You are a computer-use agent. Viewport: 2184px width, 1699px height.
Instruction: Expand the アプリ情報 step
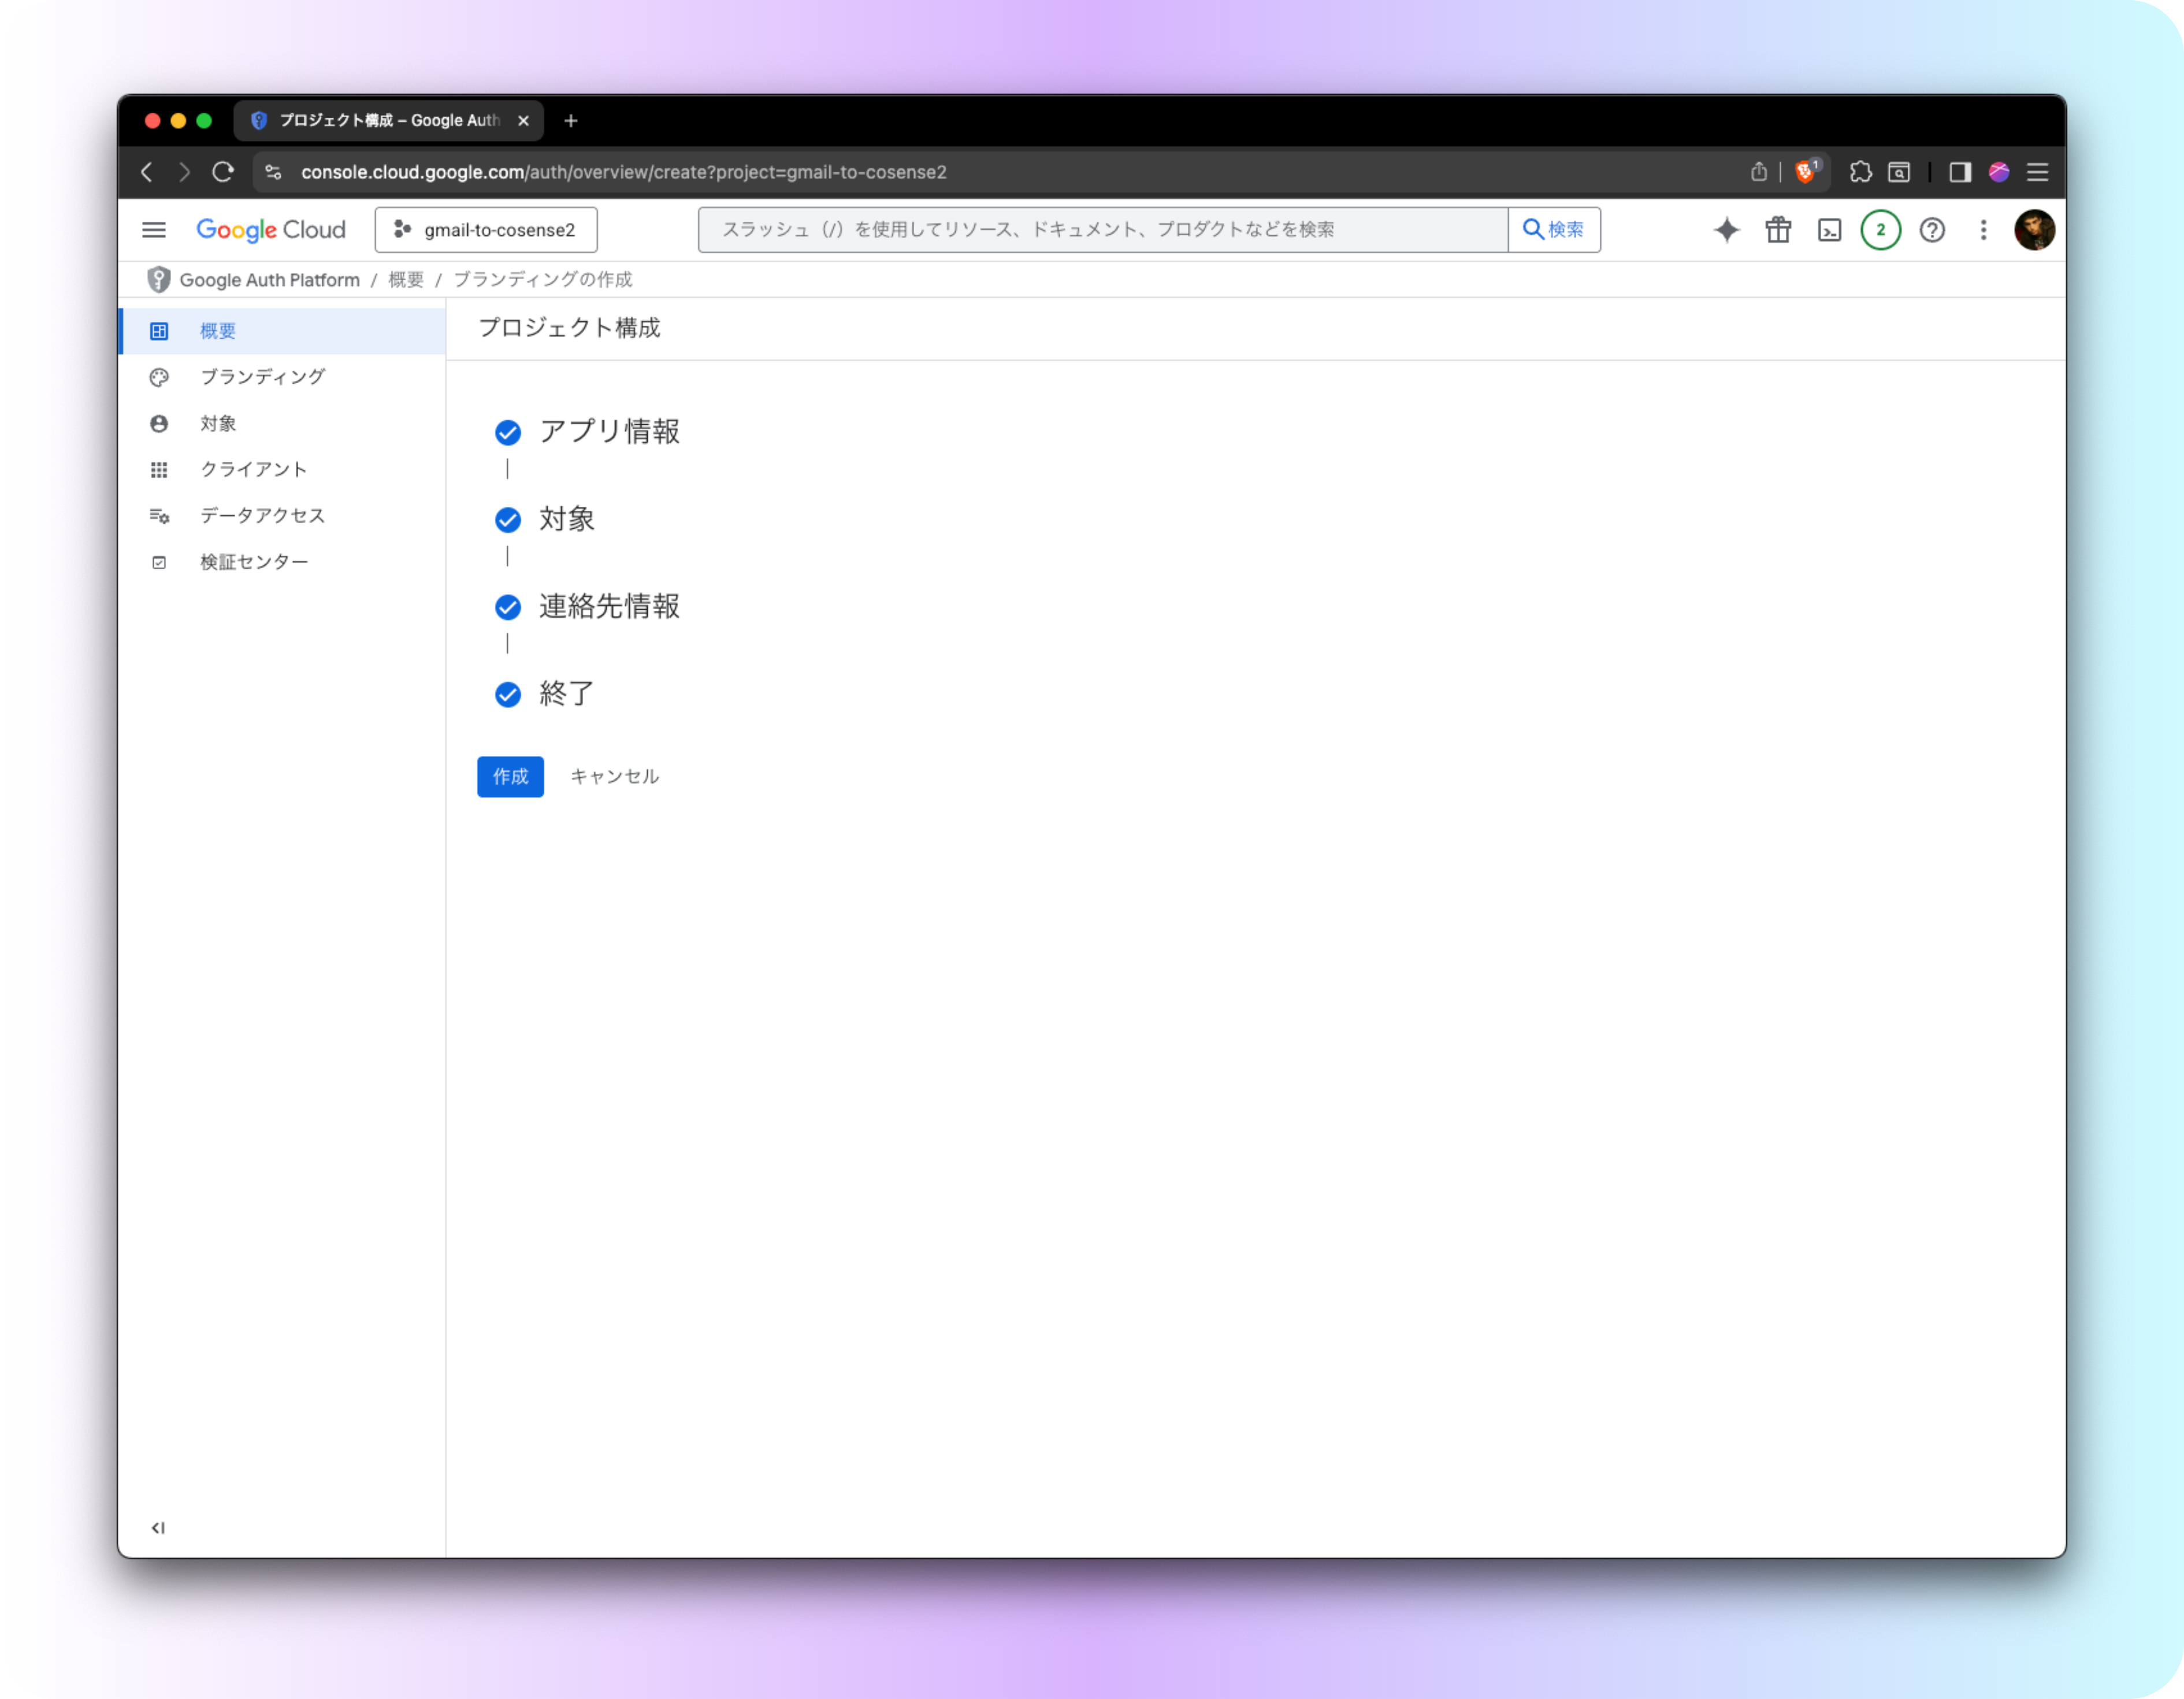point(609,432)
